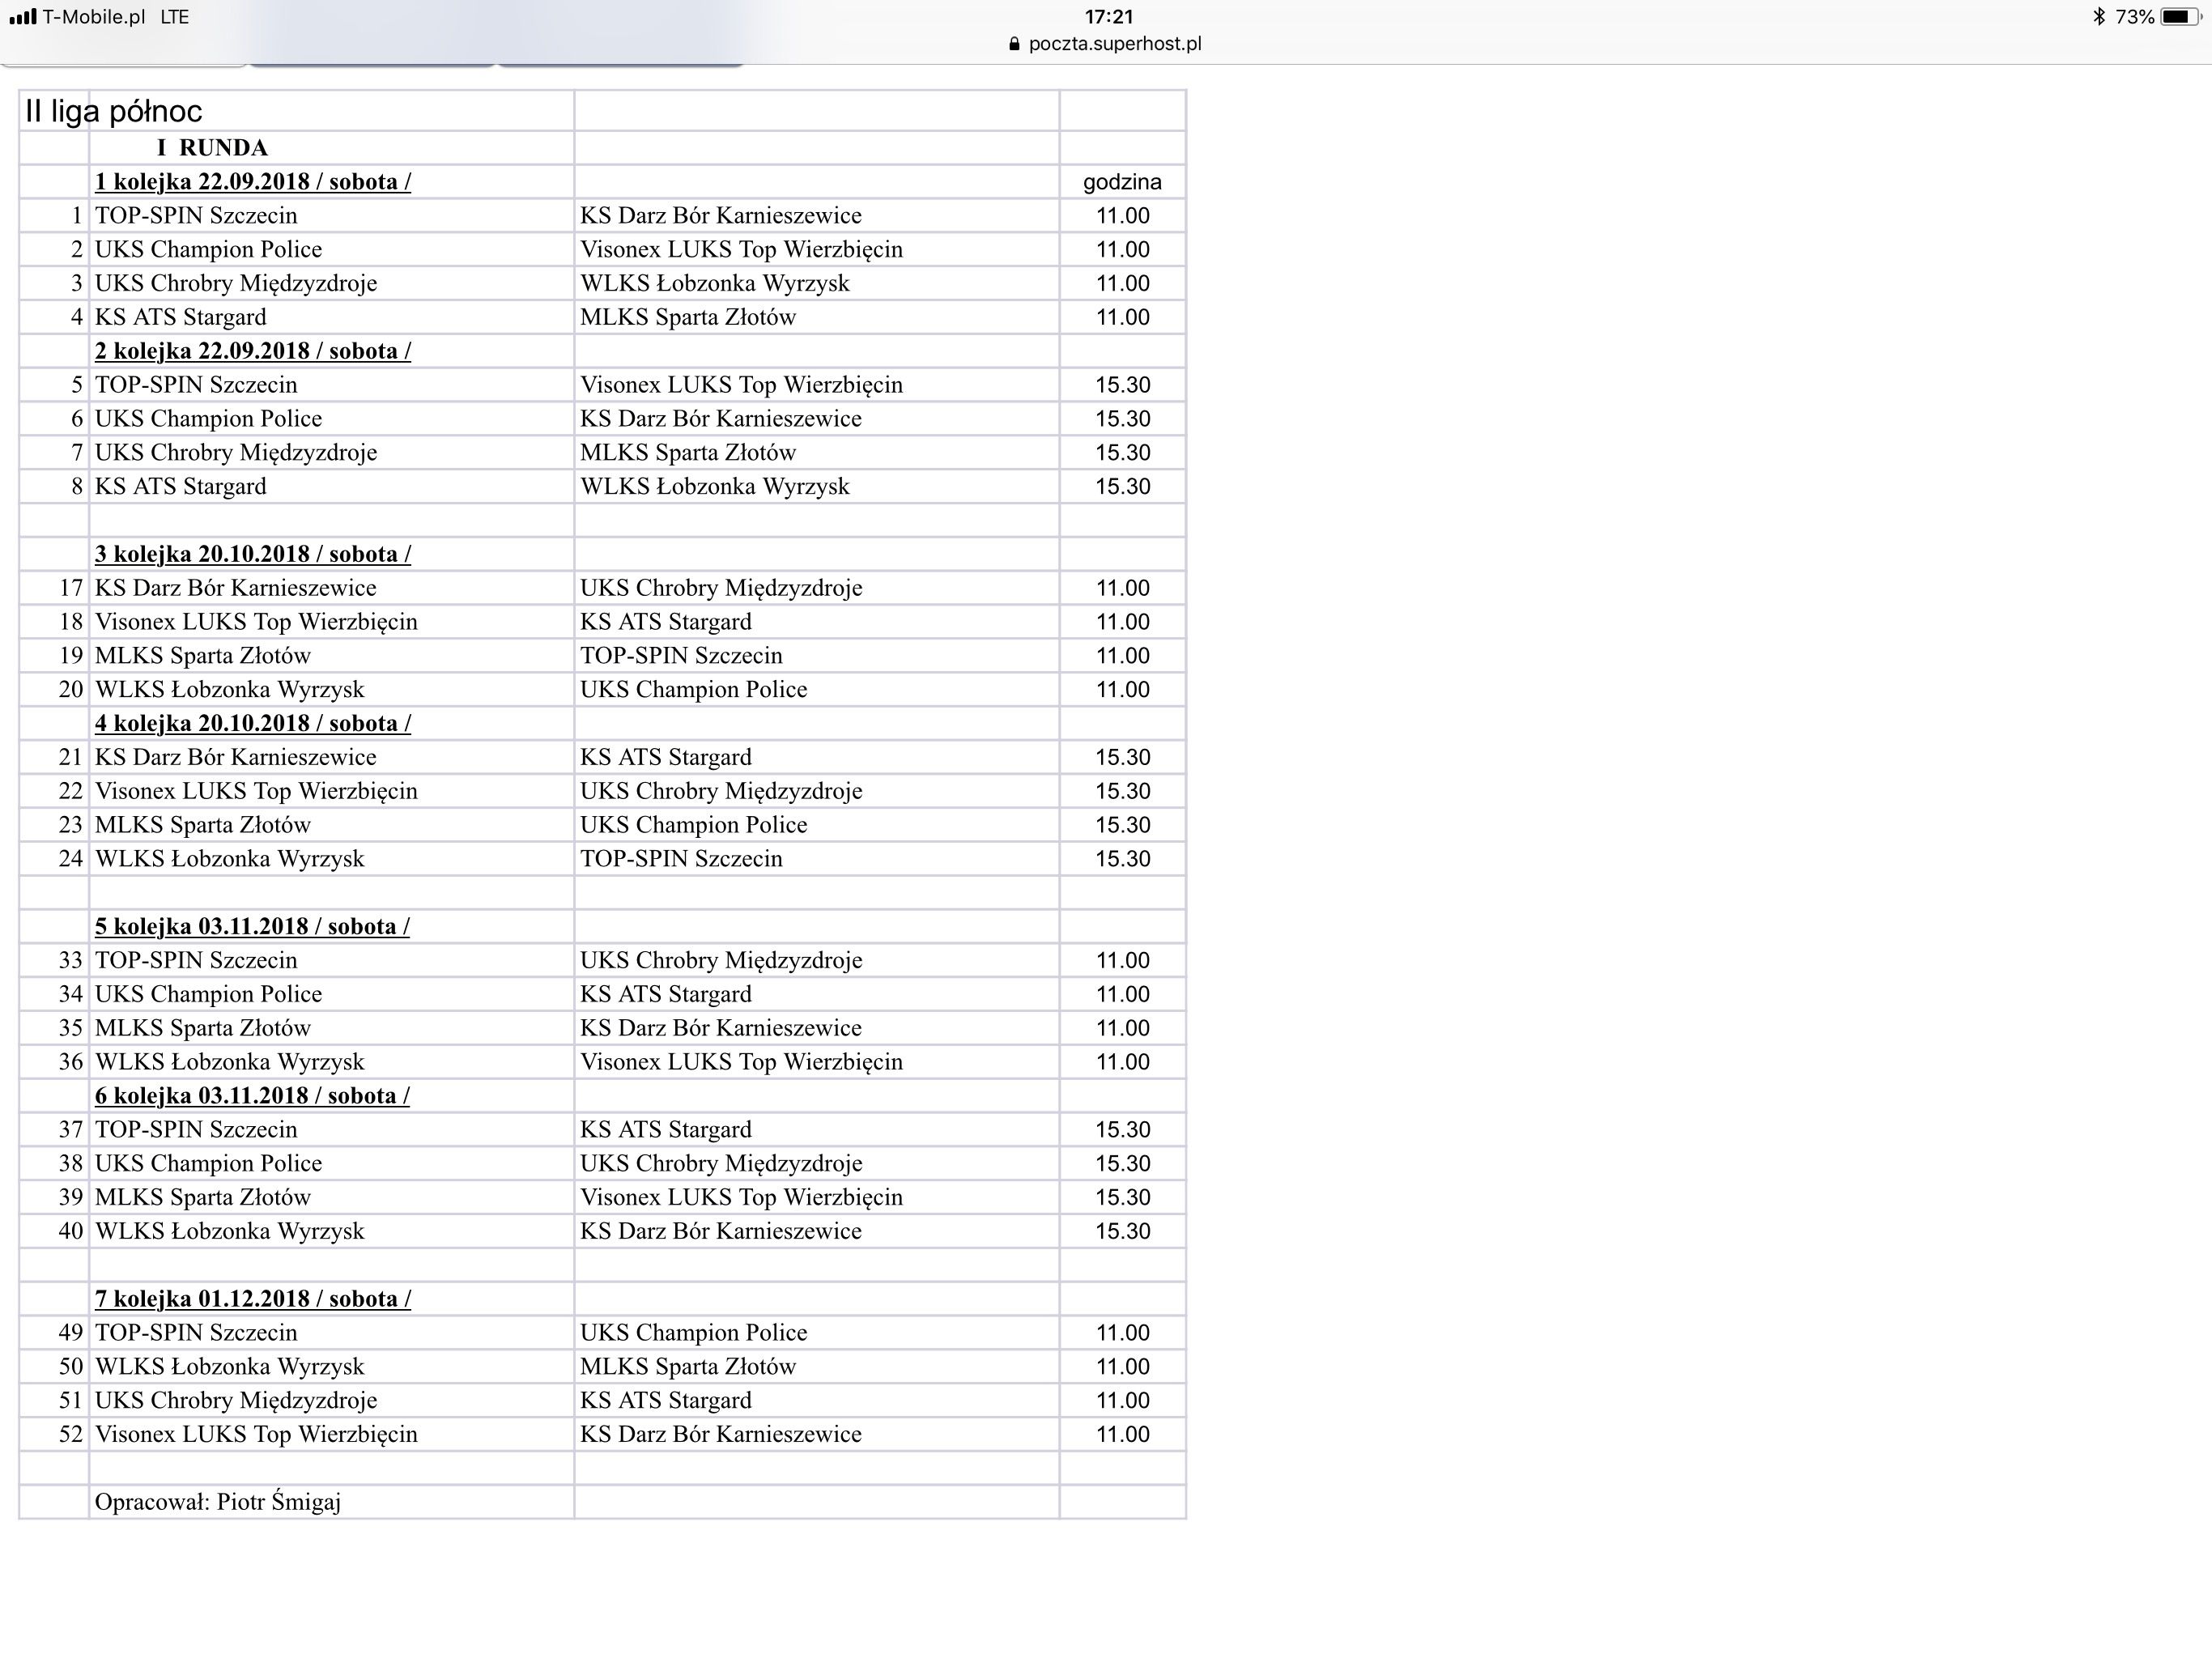The image size is (2212, 1658).
Task: Select Visonex LUKS Top Wierzbięcin in match 2
Action: [x=741, y=250]
